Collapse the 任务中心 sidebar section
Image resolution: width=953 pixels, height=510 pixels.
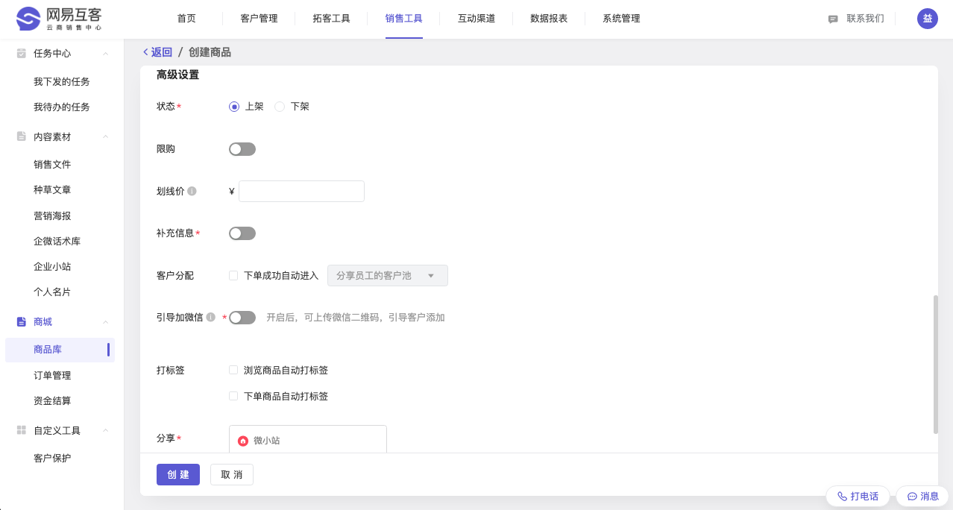click(x=105, y=54)
